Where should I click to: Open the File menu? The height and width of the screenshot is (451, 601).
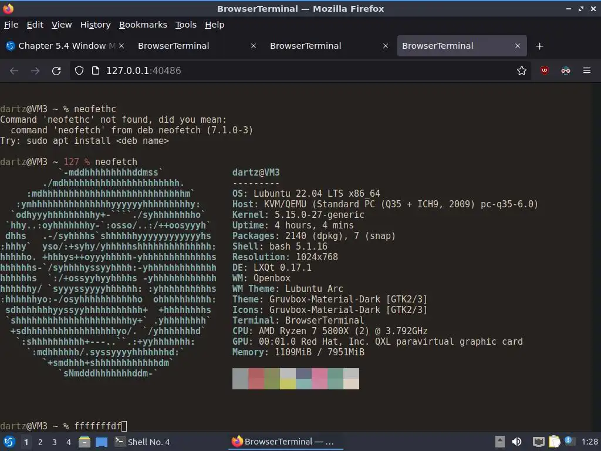(x=11, y=25)
